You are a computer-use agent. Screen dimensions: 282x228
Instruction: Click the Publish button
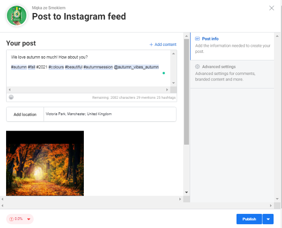[249, 219]
